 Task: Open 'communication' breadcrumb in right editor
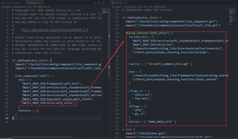(130, 7)
